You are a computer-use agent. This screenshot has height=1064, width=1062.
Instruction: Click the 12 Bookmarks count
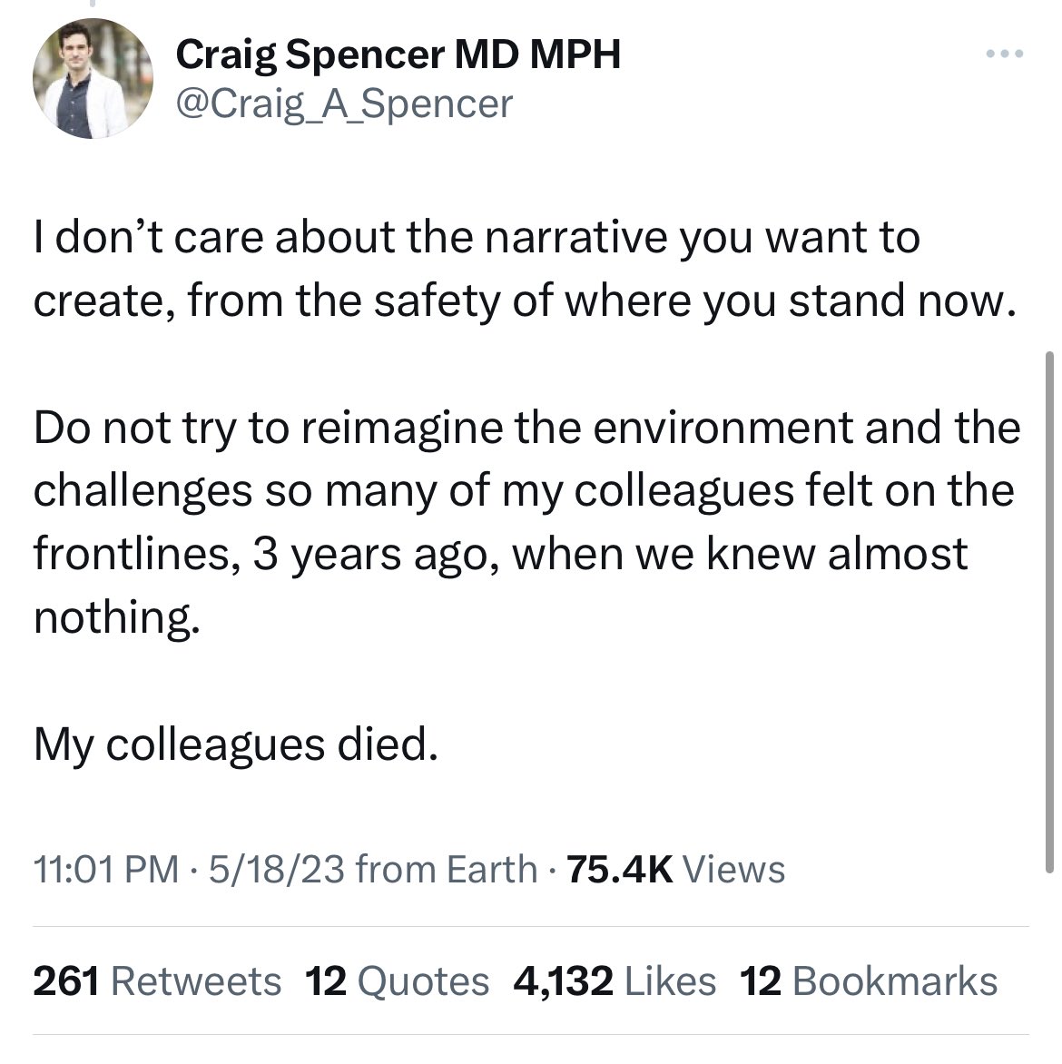(x=869, y=981)
